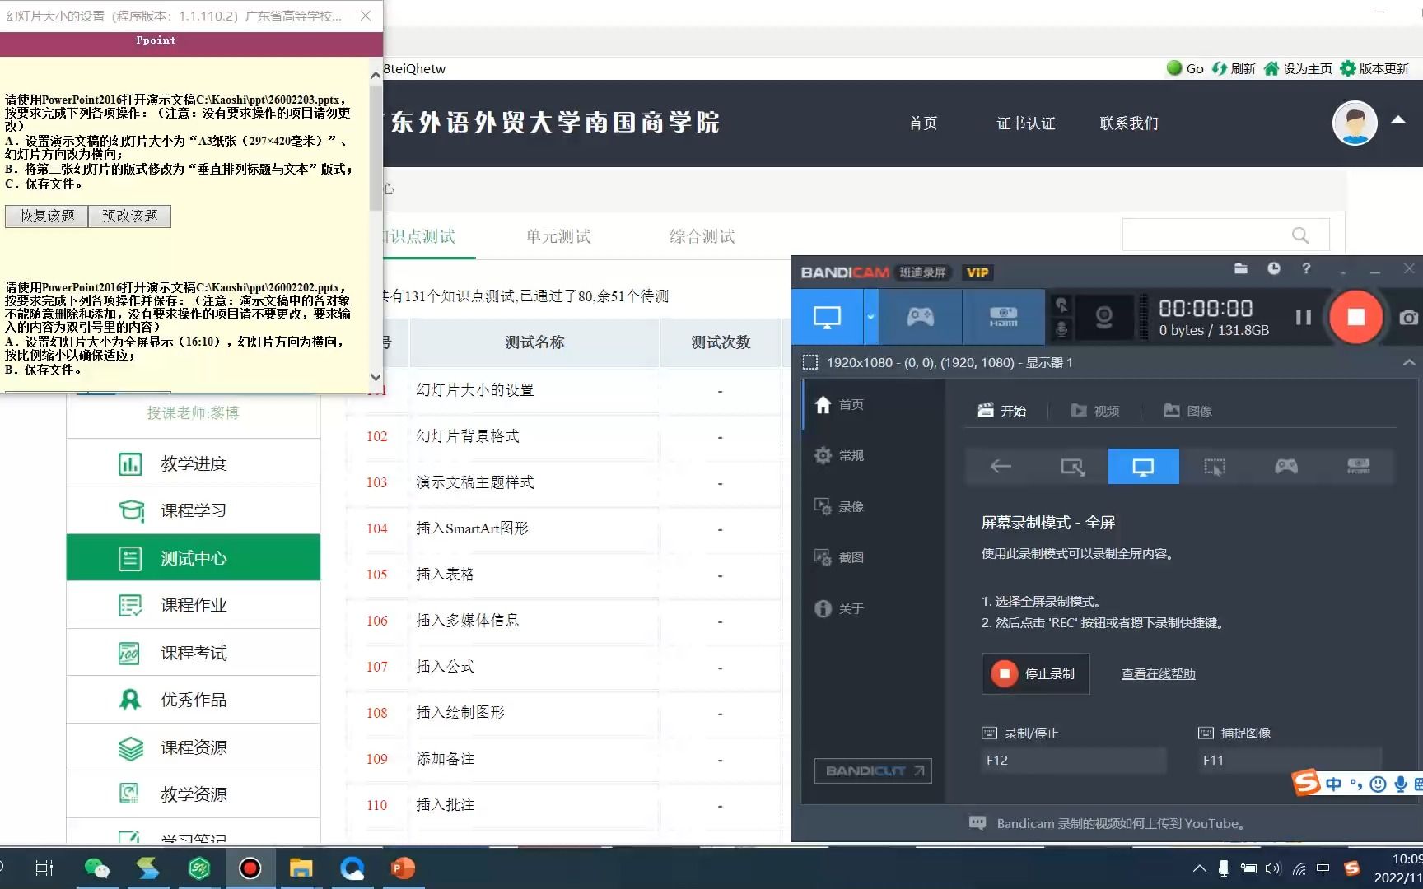Viewport: 1423px width, 889px height.
Task: Click 恢复该题 button in Ppoint window
Action: click(47, 216)
